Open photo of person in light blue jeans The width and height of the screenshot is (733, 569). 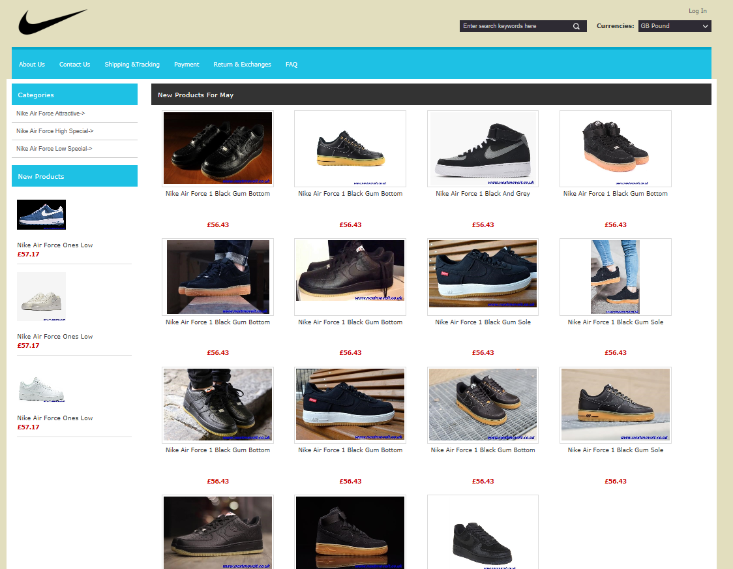(x=615, y=277)
